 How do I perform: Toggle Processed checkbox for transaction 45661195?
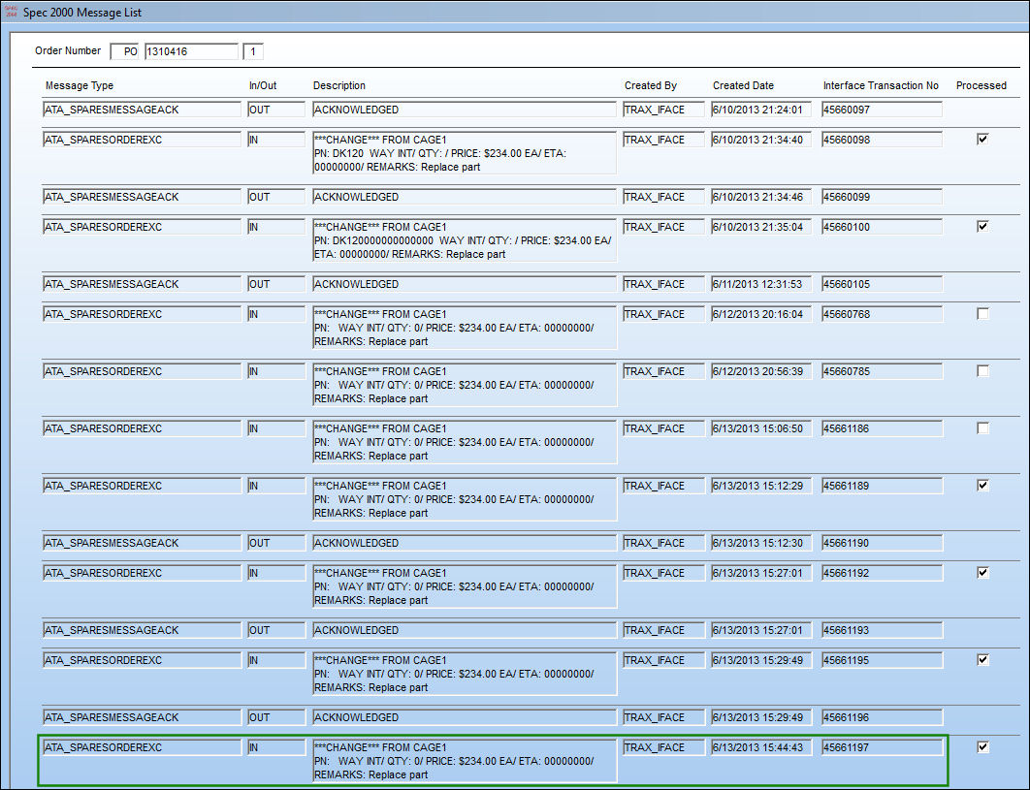click(982, 660)
